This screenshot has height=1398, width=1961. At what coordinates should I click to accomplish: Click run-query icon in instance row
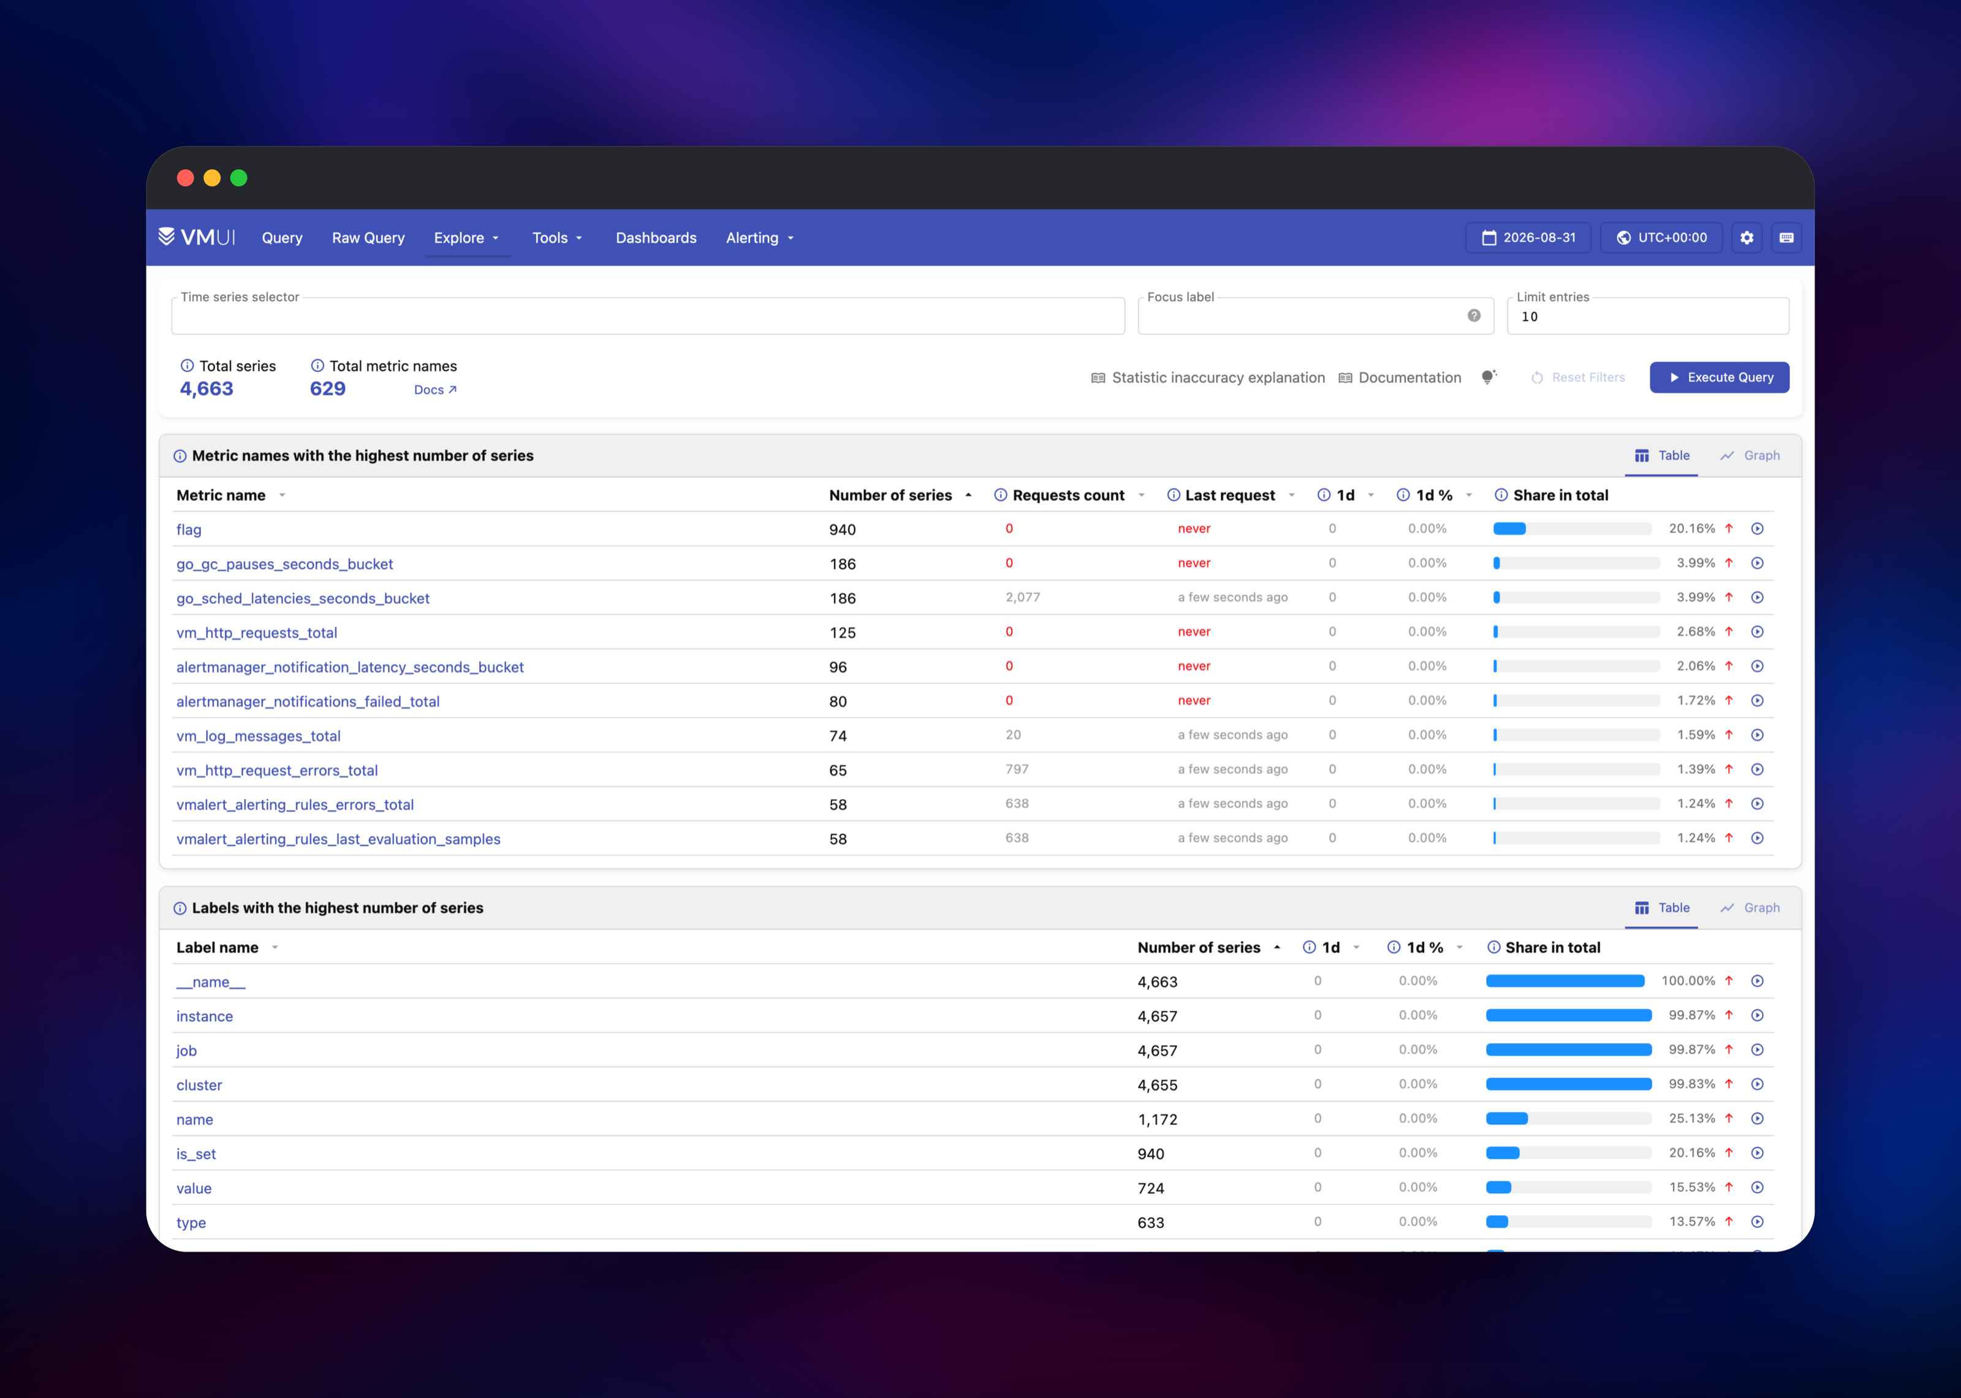[1757, 1016]
